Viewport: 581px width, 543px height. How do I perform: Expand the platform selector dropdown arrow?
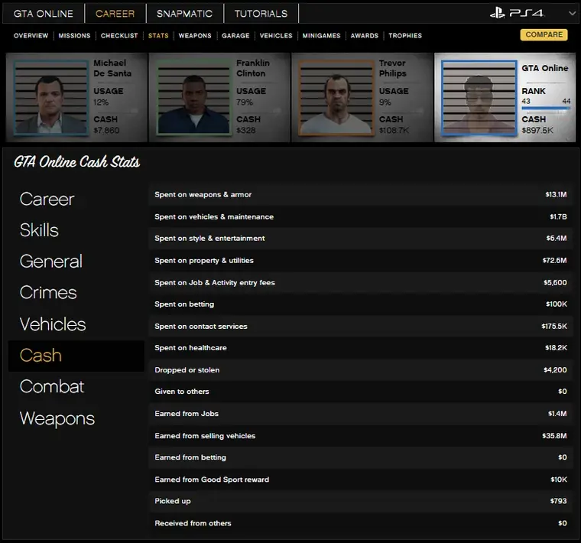point(572,14)
